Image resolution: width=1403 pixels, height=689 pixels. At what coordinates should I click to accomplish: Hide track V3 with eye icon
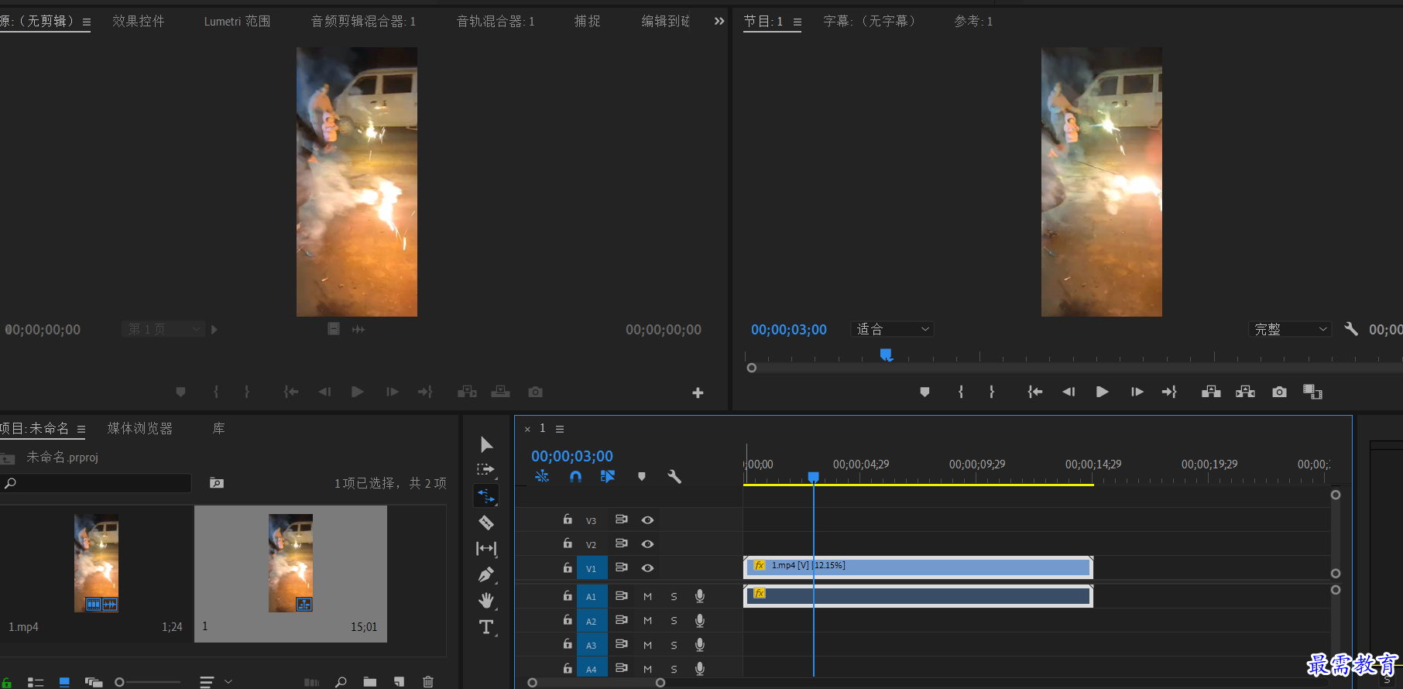coord(647,520)
